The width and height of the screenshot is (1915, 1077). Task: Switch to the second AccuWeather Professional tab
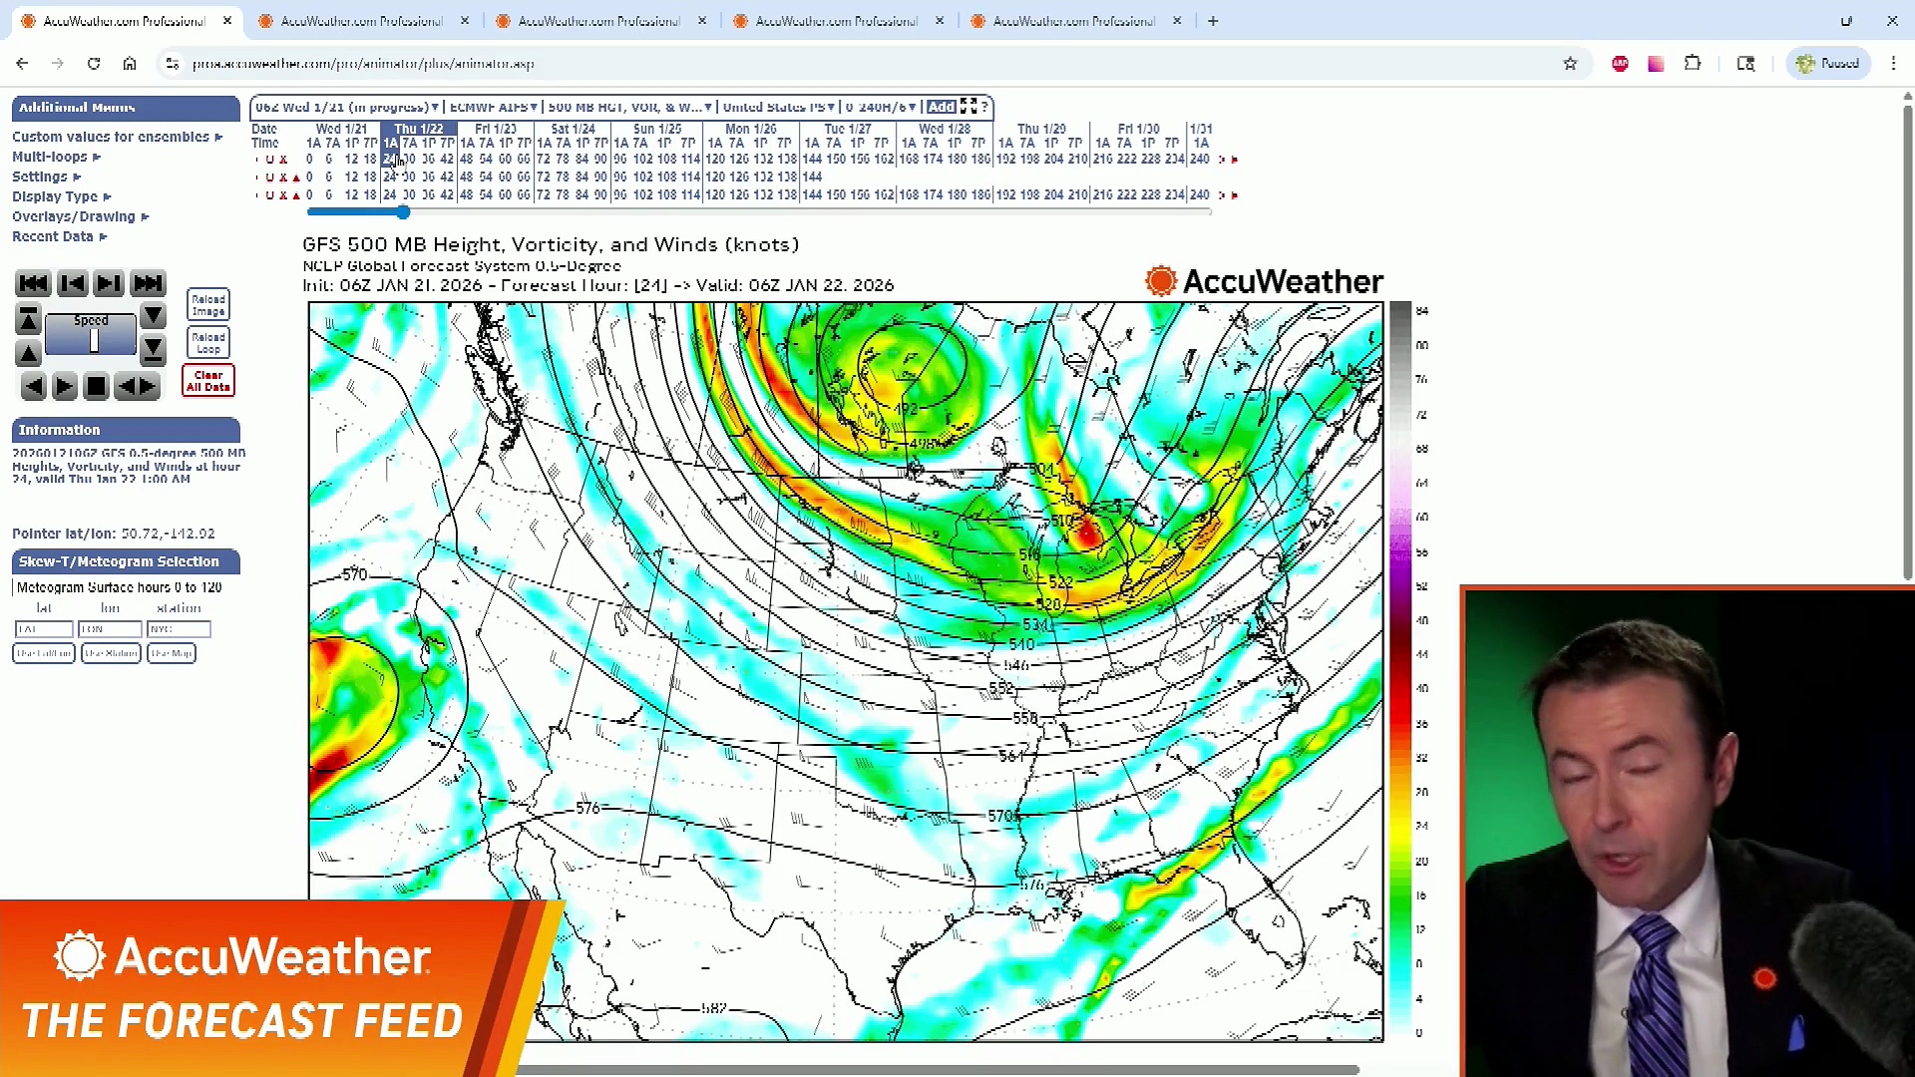tap(364, 20)
